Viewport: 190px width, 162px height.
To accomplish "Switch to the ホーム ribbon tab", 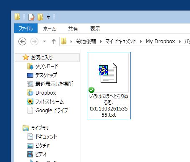I will pyautogui.click(x=49, y=28).
